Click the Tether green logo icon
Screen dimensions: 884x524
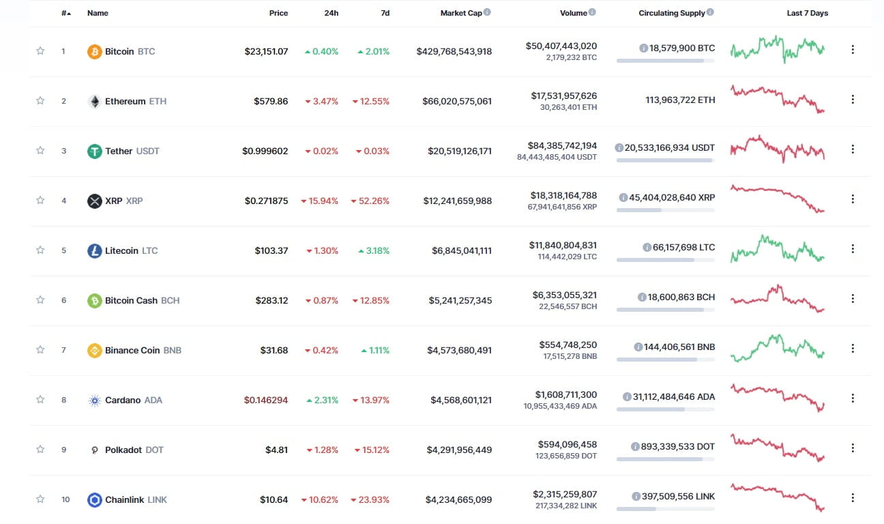tap(95, 151)
